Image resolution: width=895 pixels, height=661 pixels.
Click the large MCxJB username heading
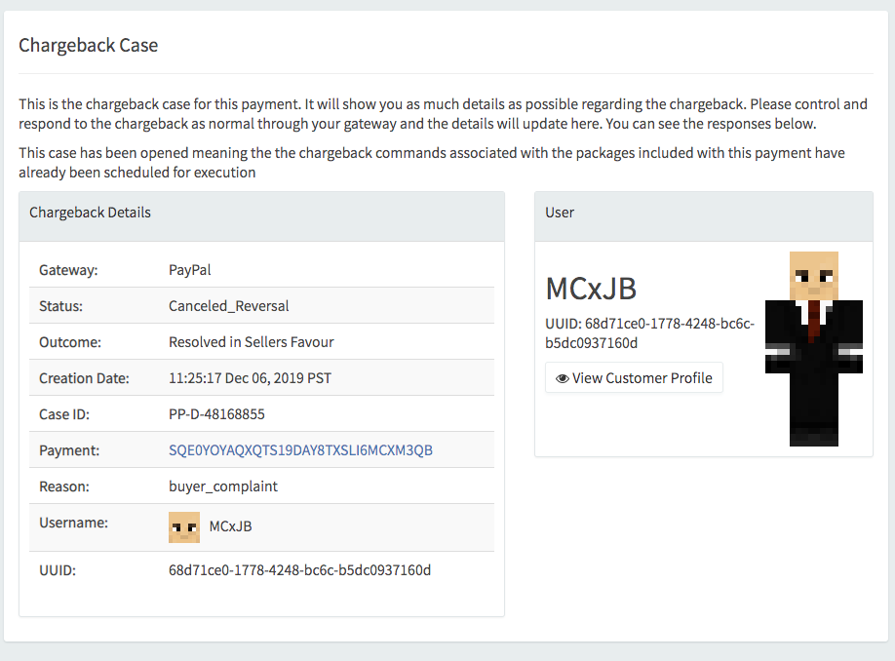(591, 289)
